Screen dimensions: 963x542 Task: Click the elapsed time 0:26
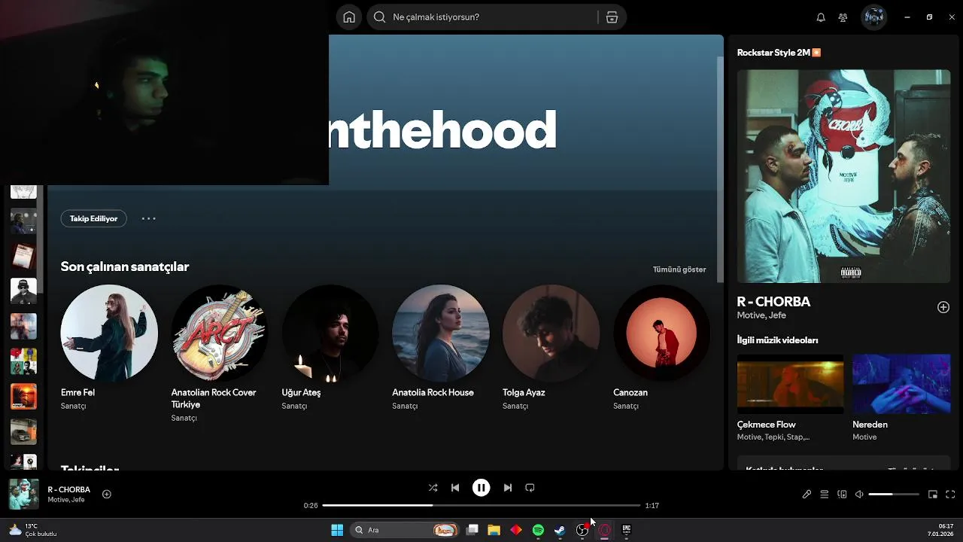coord(311,506)
